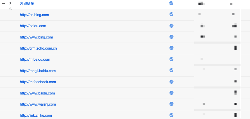This screenshot has width=250, height=119.
Task: View trend chart icon for www.bing.com
Action: [x=172, y=37]
